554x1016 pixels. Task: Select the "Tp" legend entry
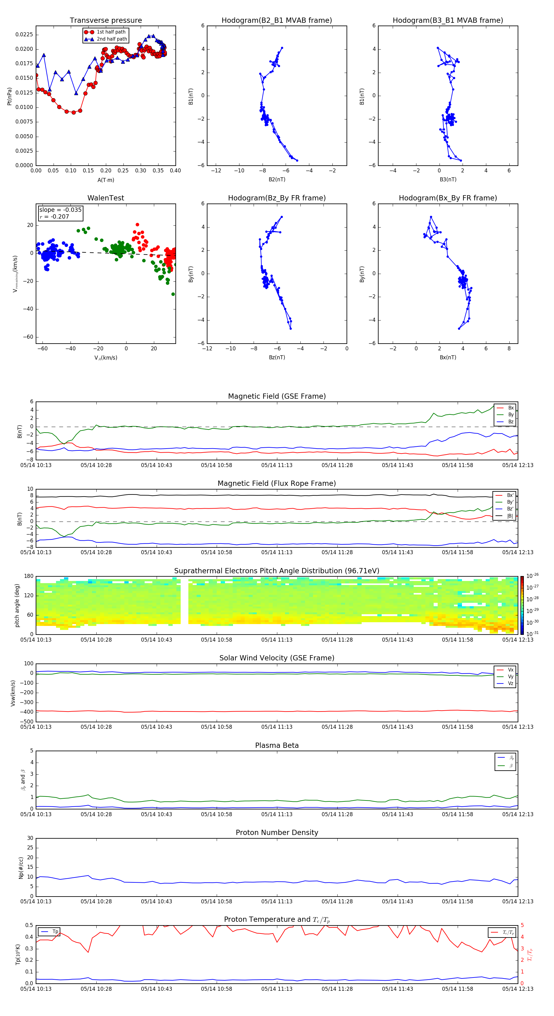(49, 932)
